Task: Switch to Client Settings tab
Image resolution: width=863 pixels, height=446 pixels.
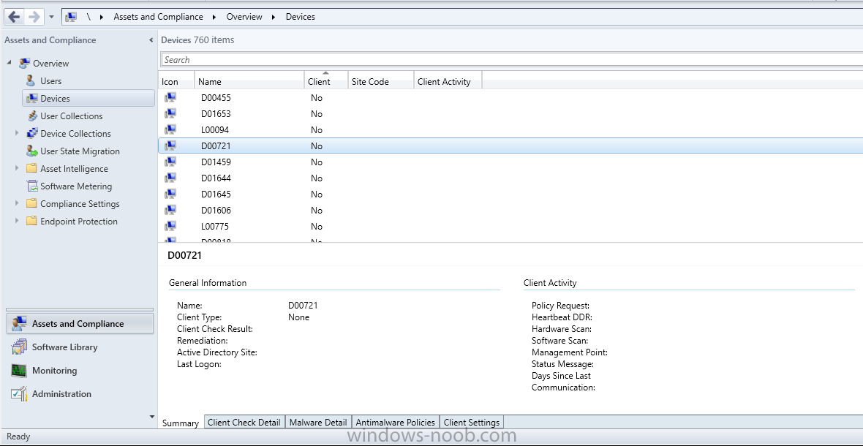Action: [472, 423]
